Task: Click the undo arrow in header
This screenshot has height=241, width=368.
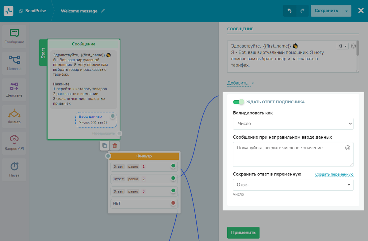Action: click(x=289, y=11)
